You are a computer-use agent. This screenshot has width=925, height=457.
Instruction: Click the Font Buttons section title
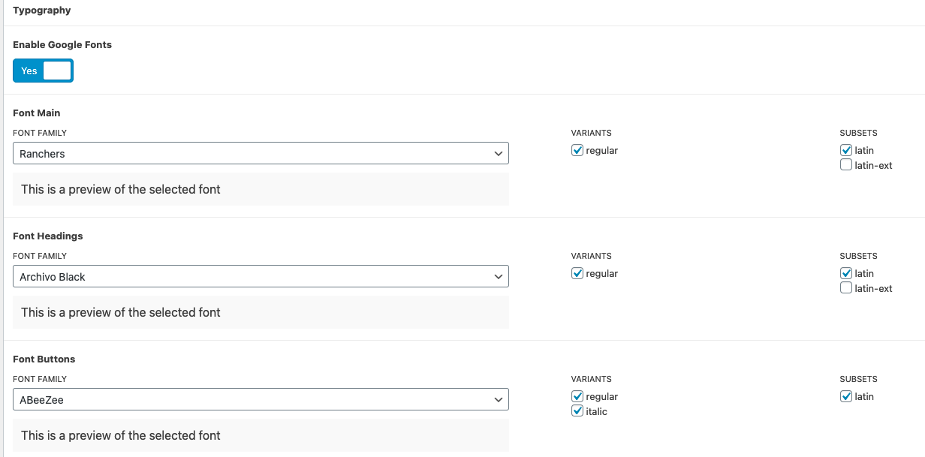pos(44,359)
